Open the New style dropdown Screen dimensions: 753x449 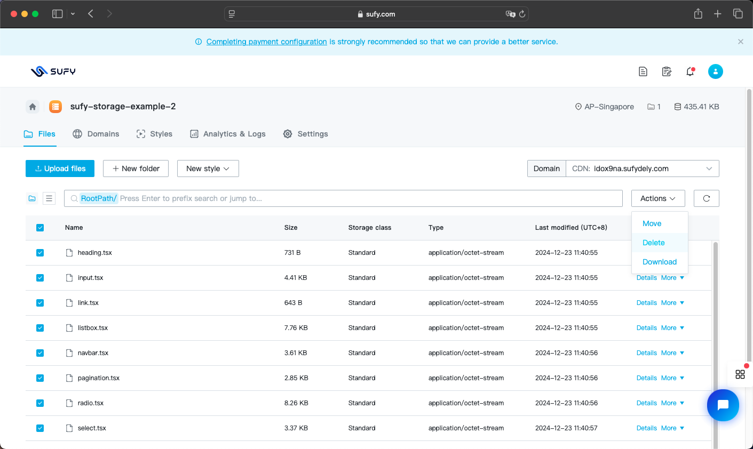point(208,169)
